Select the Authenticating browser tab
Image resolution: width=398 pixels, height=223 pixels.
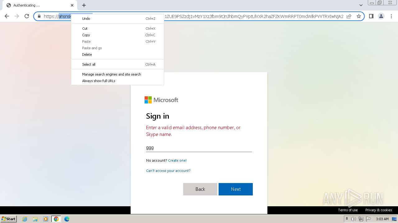(40, 5)
